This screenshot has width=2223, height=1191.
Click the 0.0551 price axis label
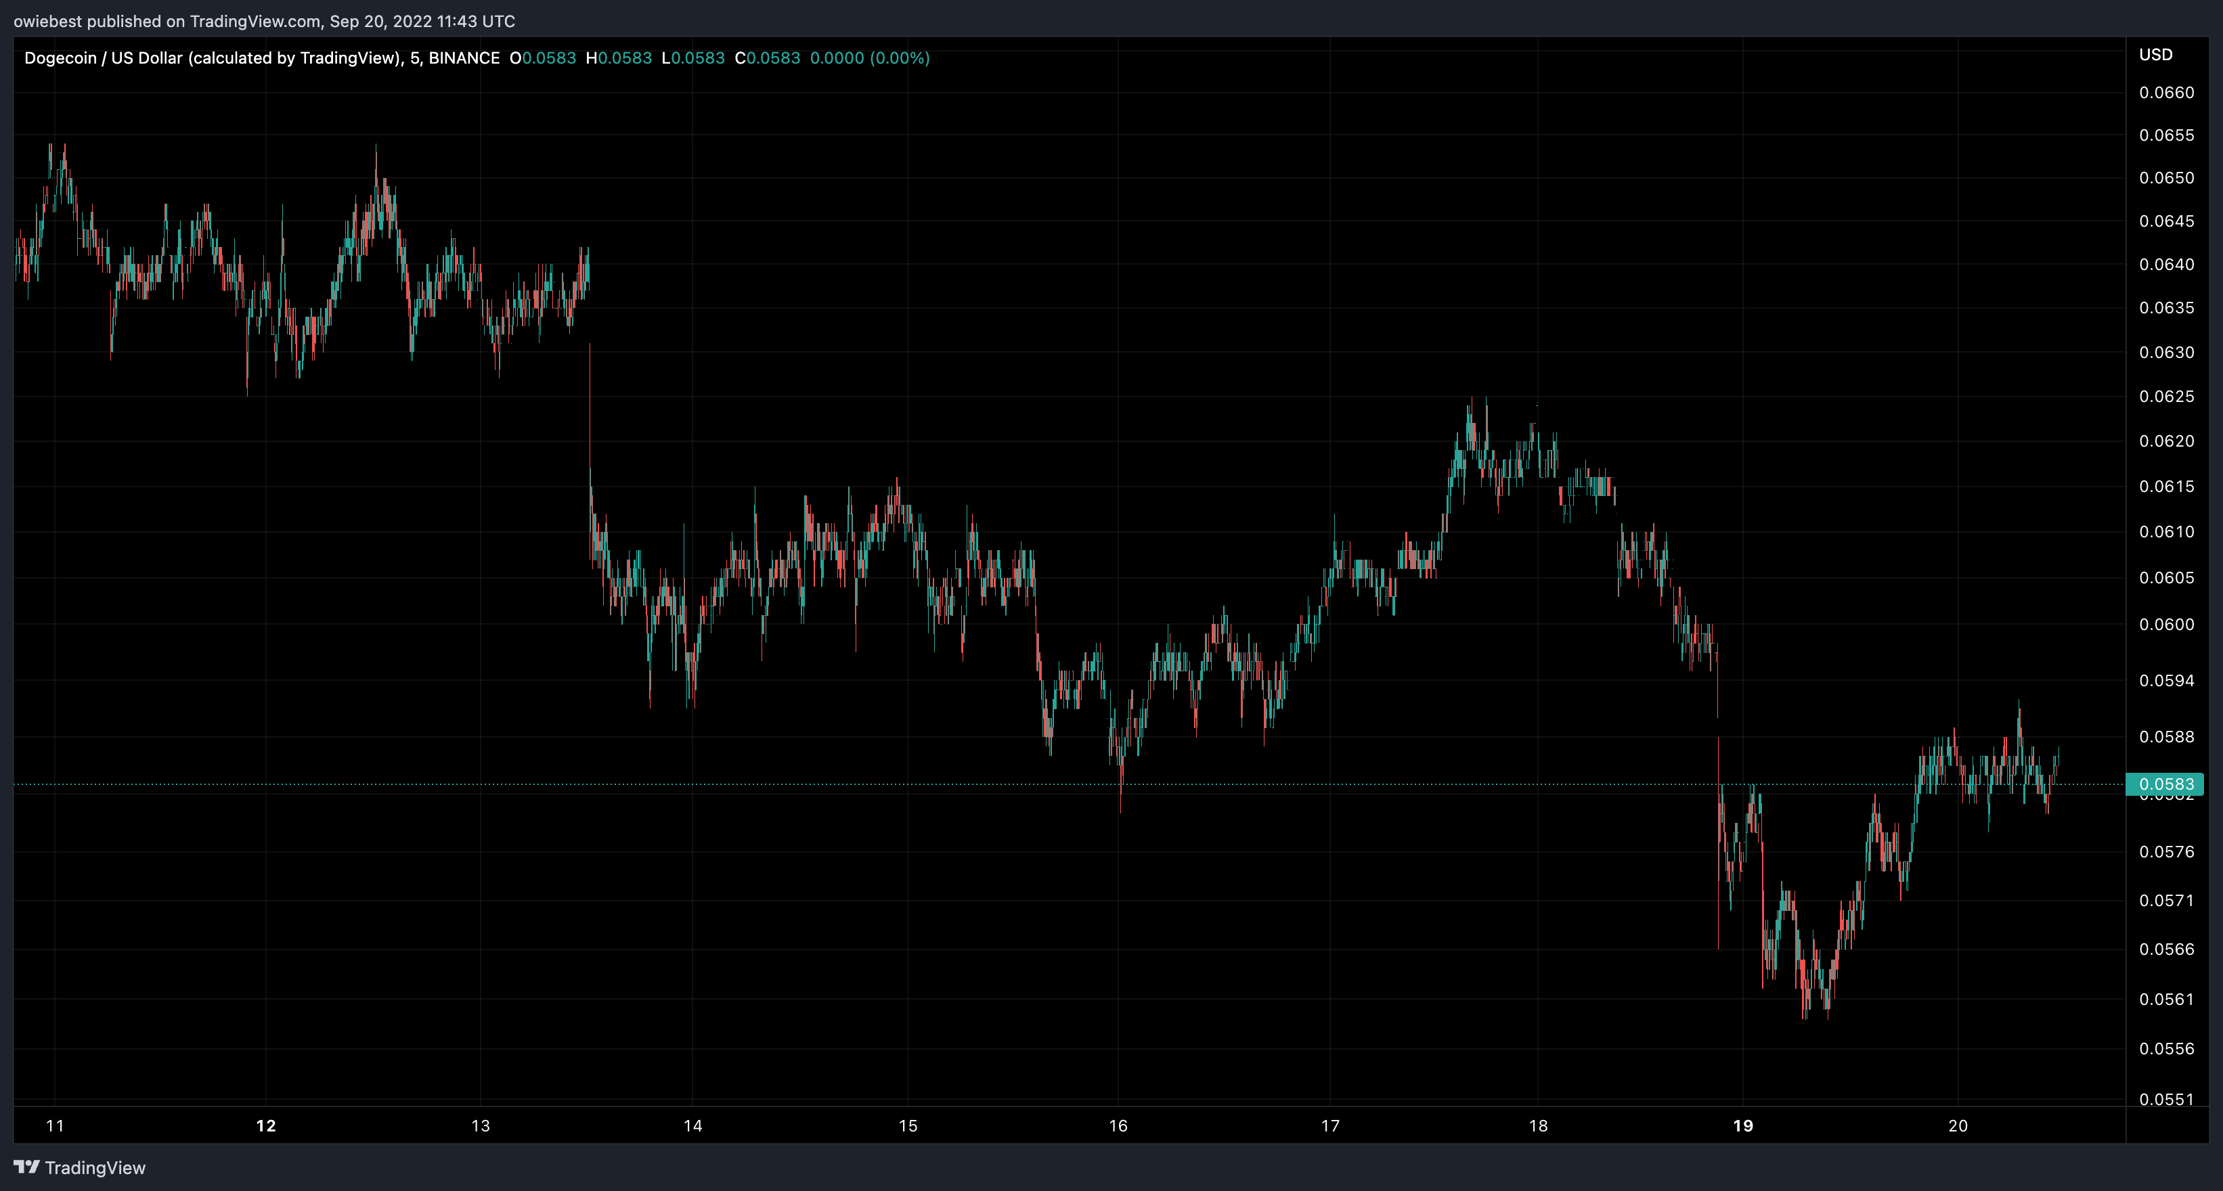click(2166, 1099)
